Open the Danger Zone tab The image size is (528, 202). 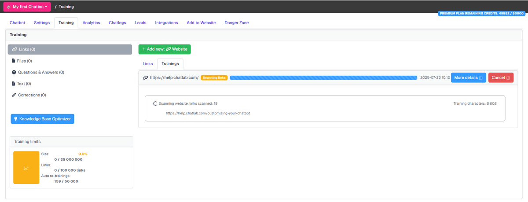pyautogui.click(x=236, y=23)
